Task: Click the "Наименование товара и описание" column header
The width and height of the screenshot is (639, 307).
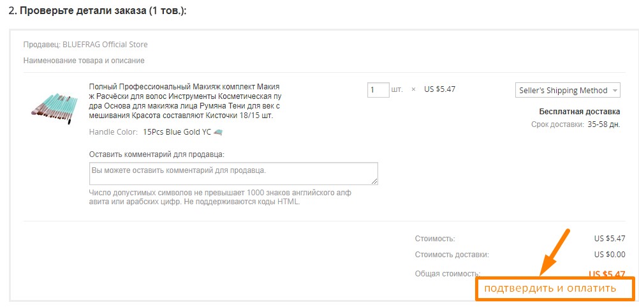Action: pyautogui.click(x=84, y=61)
